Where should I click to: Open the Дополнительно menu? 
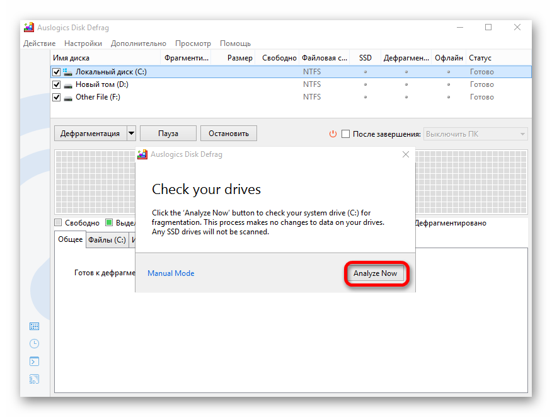[138, 43]
